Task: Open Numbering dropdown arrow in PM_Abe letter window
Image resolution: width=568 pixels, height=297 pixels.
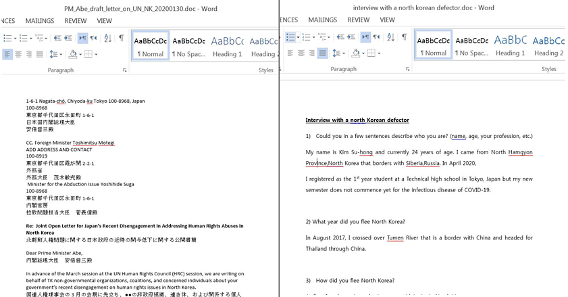Action: tap(31, 39)
